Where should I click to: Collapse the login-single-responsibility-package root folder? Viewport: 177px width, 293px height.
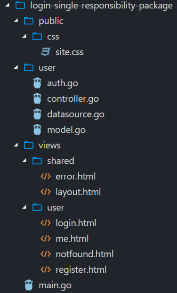(7, 5)
